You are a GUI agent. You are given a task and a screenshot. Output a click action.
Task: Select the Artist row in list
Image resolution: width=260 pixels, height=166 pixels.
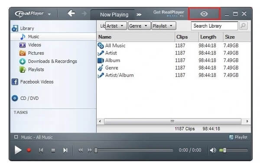click(174, 53)
